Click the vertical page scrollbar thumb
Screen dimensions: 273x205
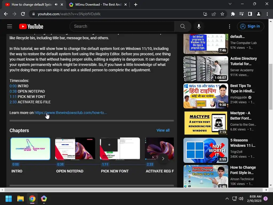(x=271, y=87)
